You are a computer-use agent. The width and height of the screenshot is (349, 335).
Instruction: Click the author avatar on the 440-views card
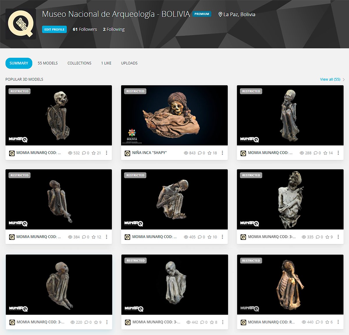pyautogui.click(x=243, y=322)
